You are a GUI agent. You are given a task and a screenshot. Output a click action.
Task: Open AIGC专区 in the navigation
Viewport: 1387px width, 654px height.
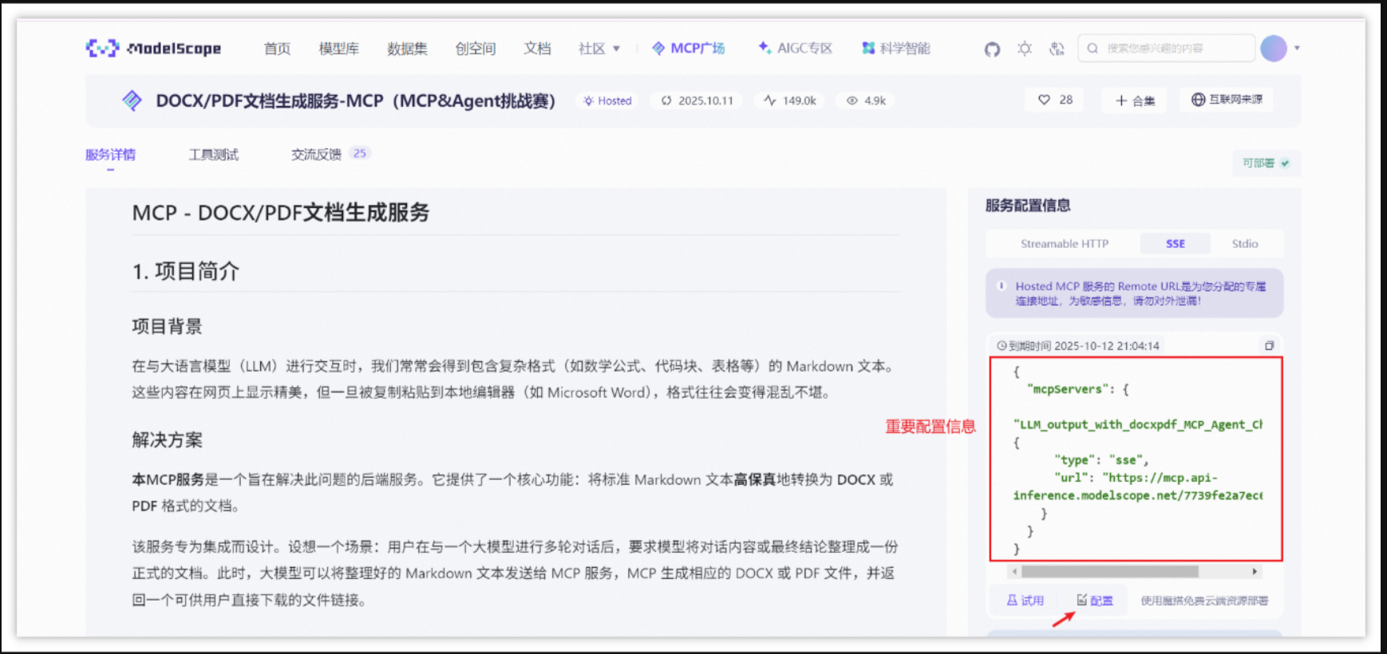(x=795, y=49)
